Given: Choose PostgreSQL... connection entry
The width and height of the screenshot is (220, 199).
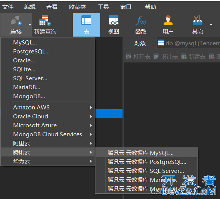Looking at the screenshot, I should pos(48,52).
